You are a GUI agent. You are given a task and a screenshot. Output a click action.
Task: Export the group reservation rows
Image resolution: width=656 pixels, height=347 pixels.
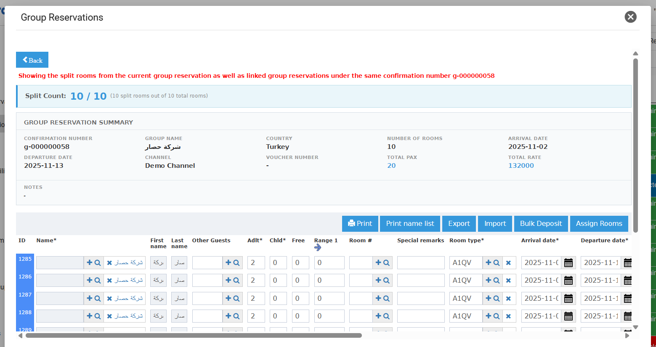[459, 224]
